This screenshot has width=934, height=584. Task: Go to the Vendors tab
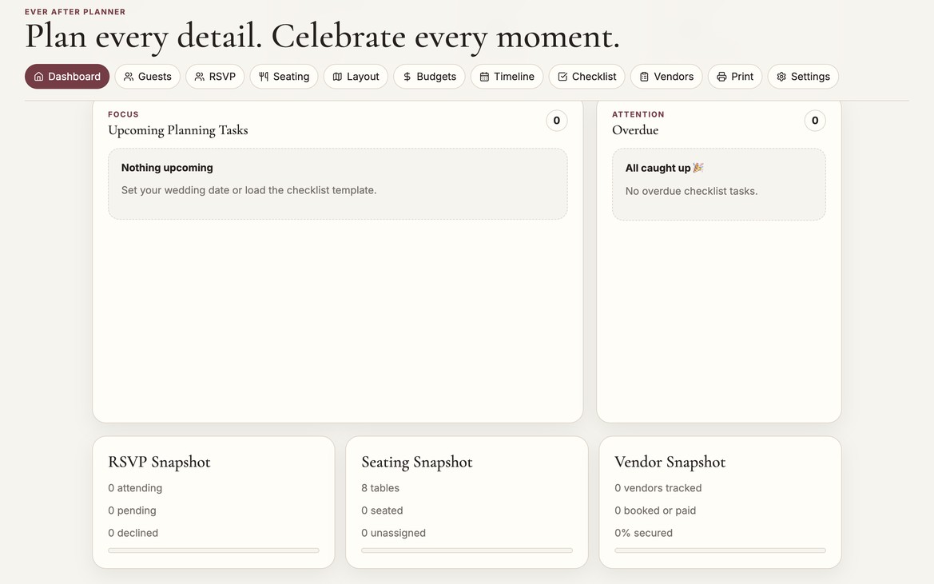666,77
